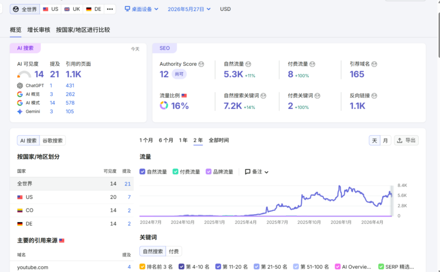The height and width of the screenshot is (272, 440).
Task: Select the AI 搜索 toggle button
Action: tap(28, 140)
